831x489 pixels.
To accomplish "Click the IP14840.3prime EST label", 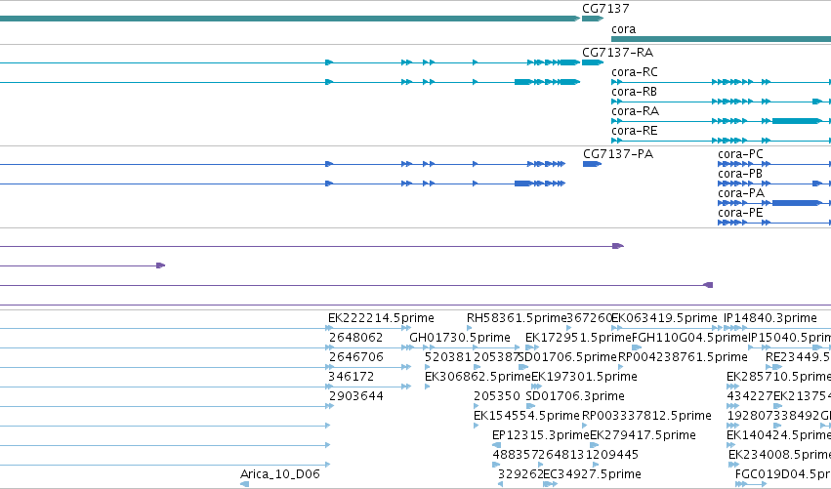I will (x=770, y=318).
